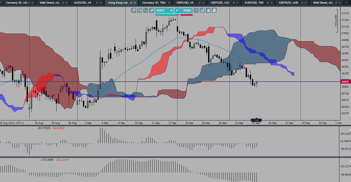Close the GBPUSD, h4 tab
The width and height of the screenshot is (351, 182).
(x=203, y=3)
